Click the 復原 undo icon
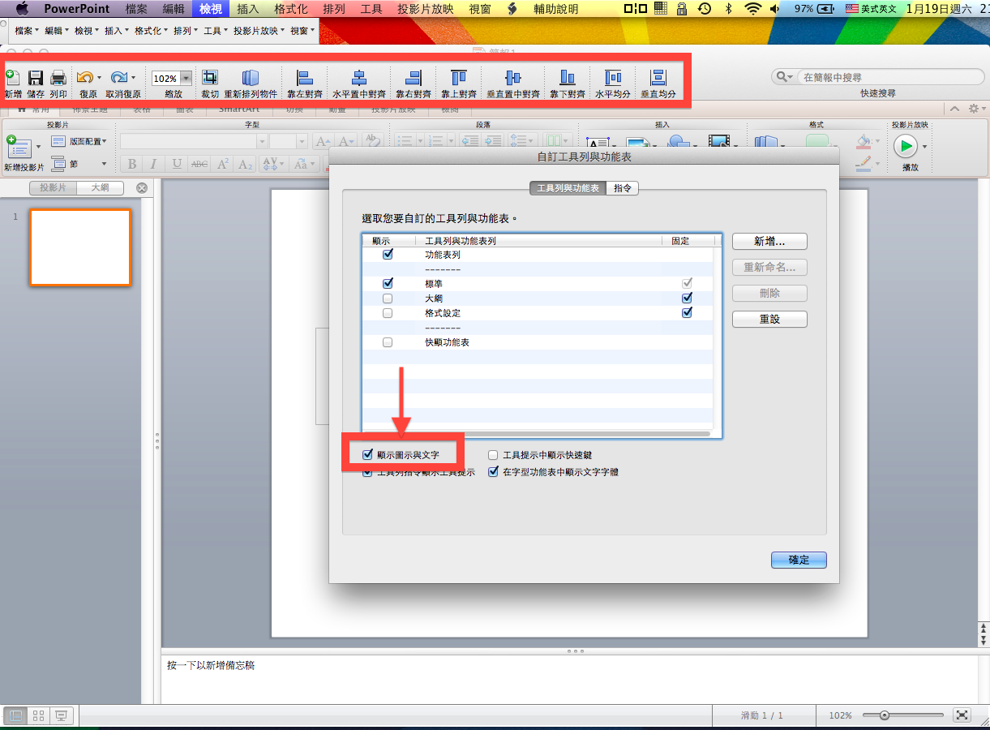Image resolution: width=990 pixels, height=730 pixels. (x=84, y=78)
